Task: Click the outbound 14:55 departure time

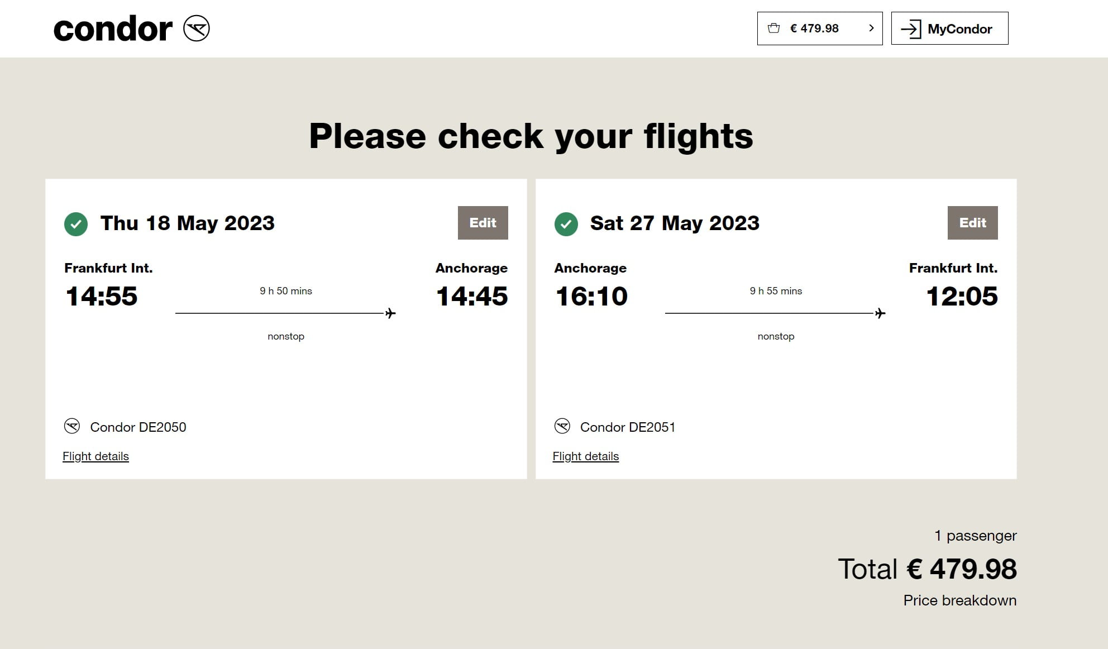Action: (x=102, y=296)
